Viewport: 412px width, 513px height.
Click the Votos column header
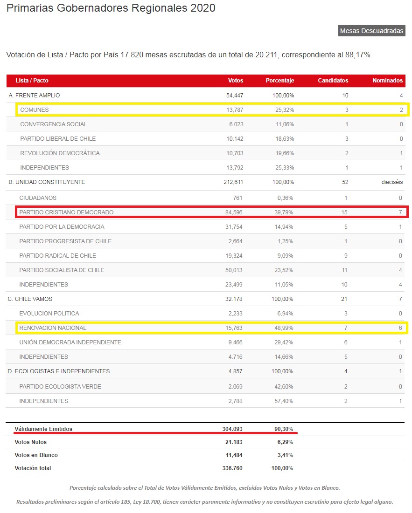point(235,81)
